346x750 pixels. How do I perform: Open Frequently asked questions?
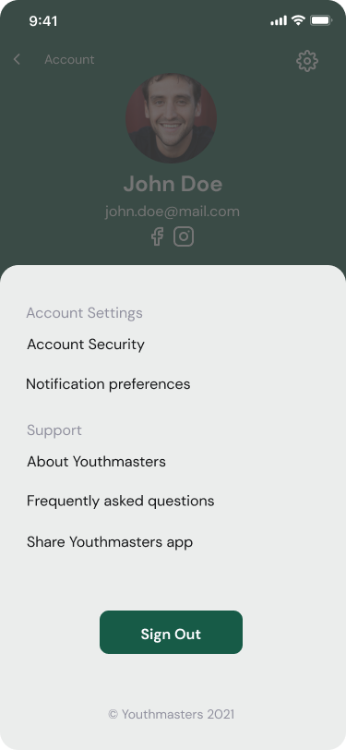(121, 502)
